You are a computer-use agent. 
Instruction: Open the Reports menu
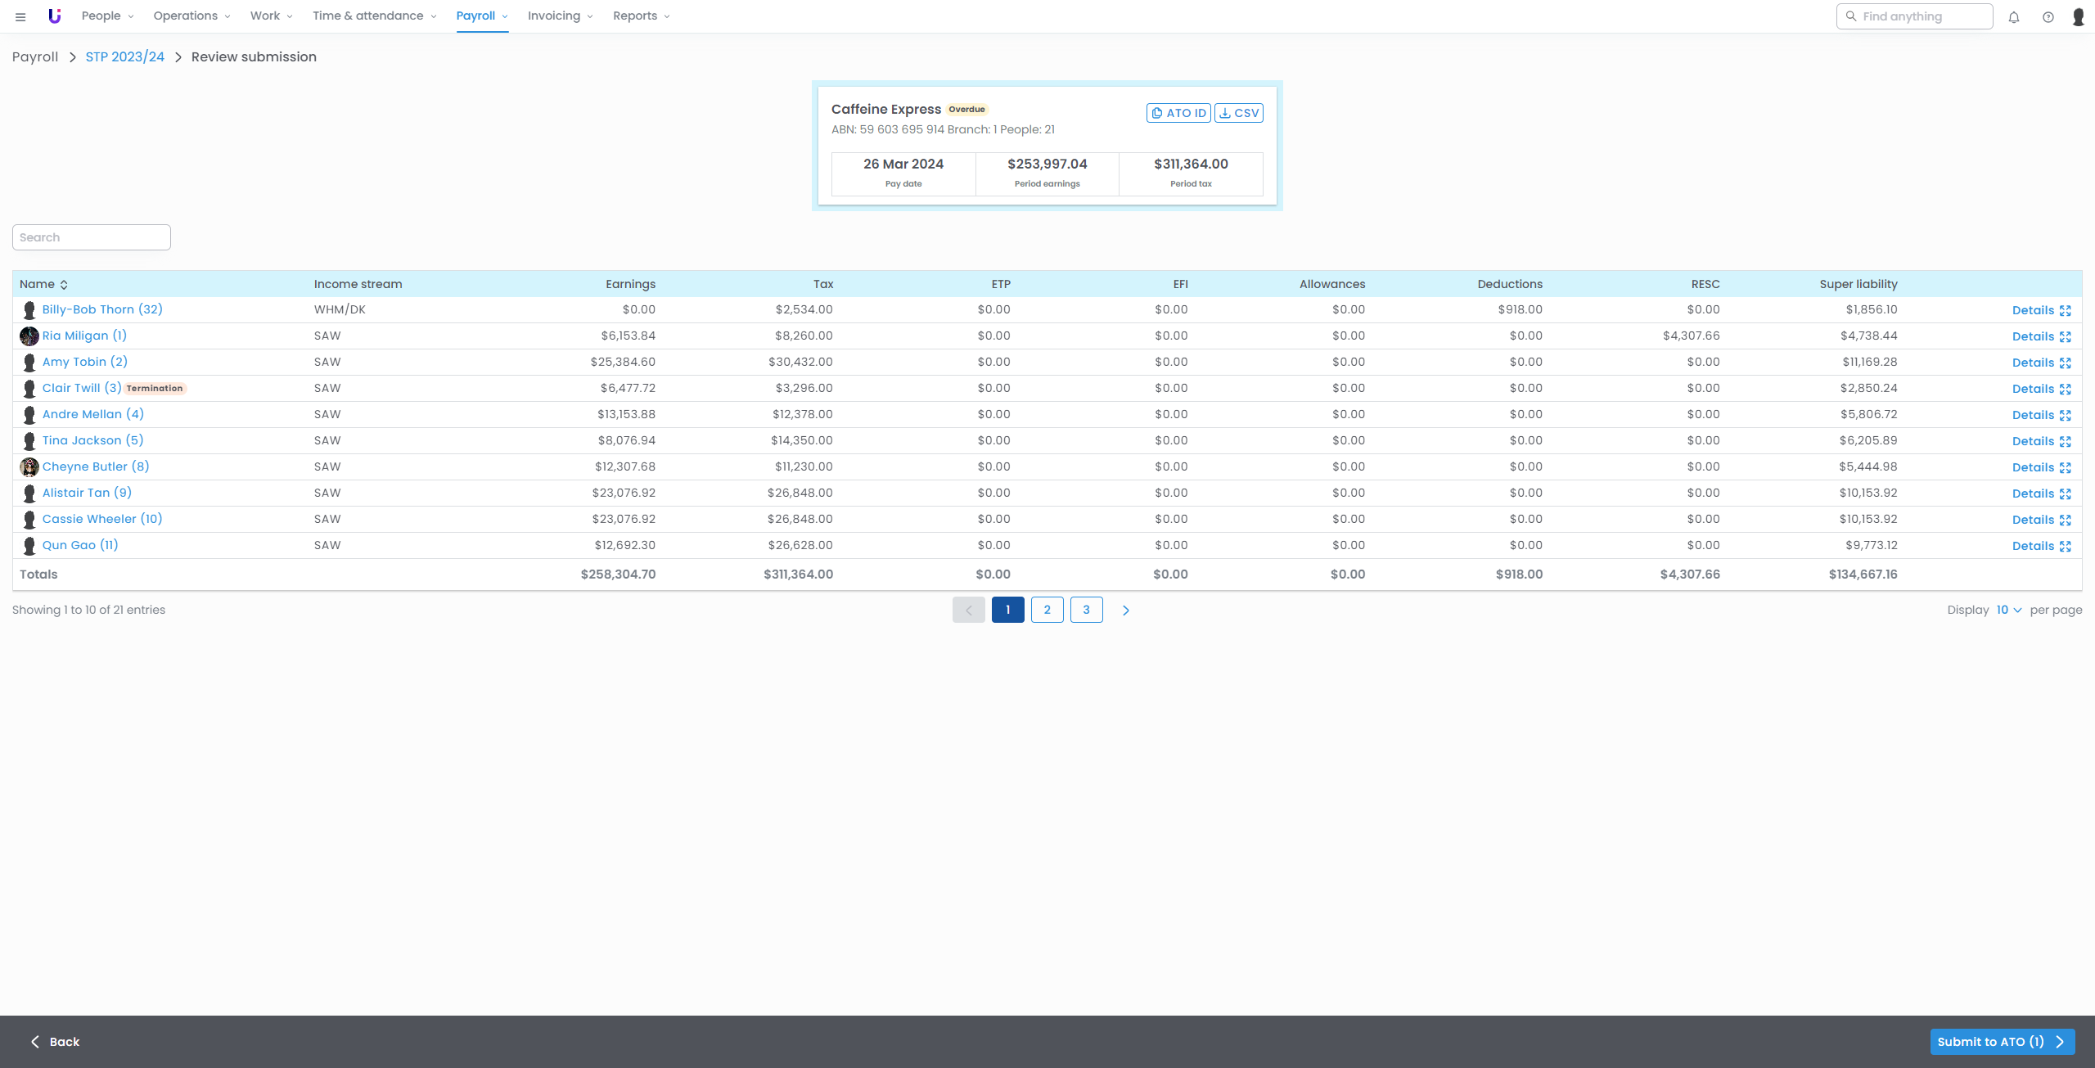pos(641,16)
